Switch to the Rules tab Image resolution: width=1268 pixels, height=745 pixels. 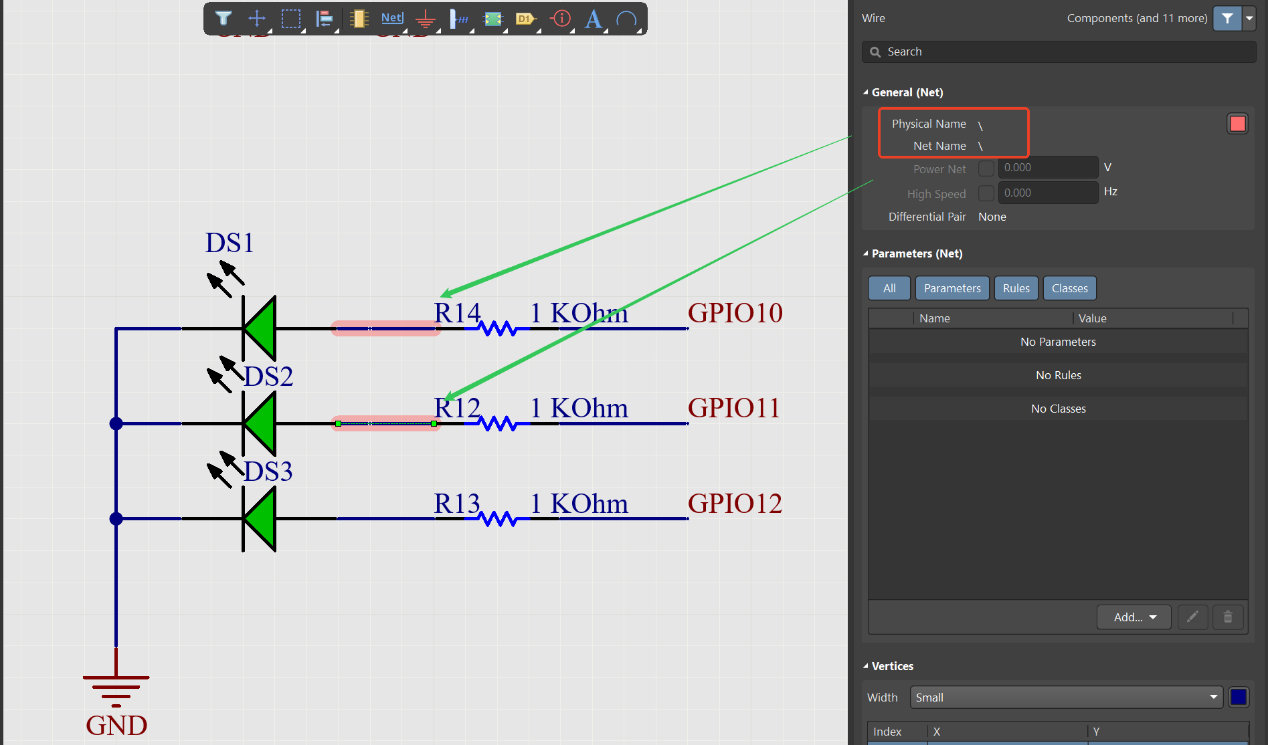click(1016, 288)
